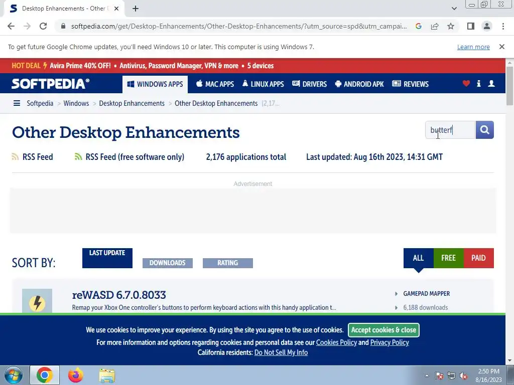This screenshot has width=514, height=385.
Task: Select the Windows Apps tab
Action: pyautogui.click(x=155, y=84)
